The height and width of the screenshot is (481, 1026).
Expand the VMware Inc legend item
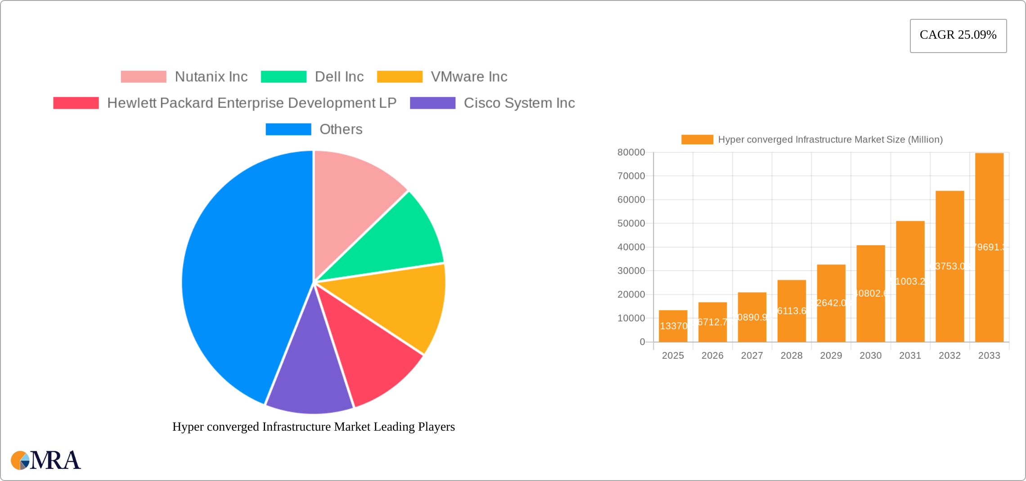[469, 76]
